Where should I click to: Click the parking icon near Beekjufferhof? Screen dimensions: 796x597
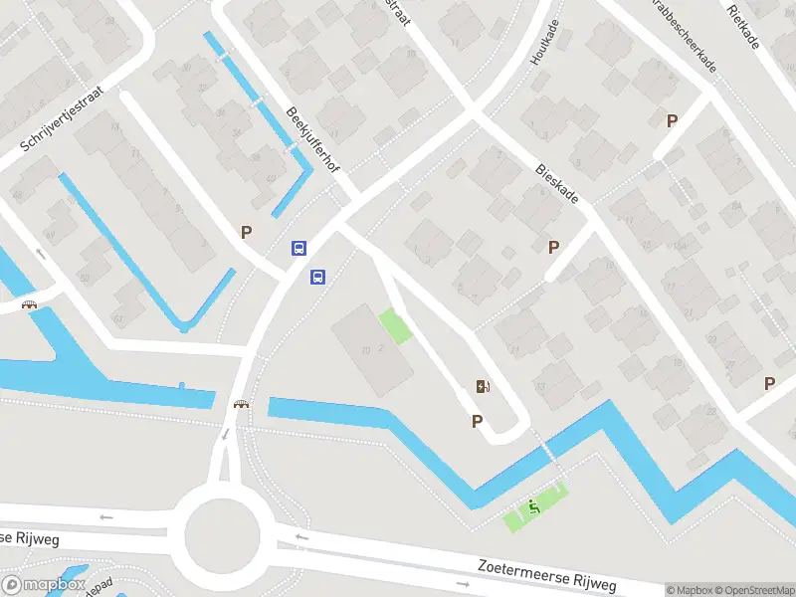(x=246, y=233)
